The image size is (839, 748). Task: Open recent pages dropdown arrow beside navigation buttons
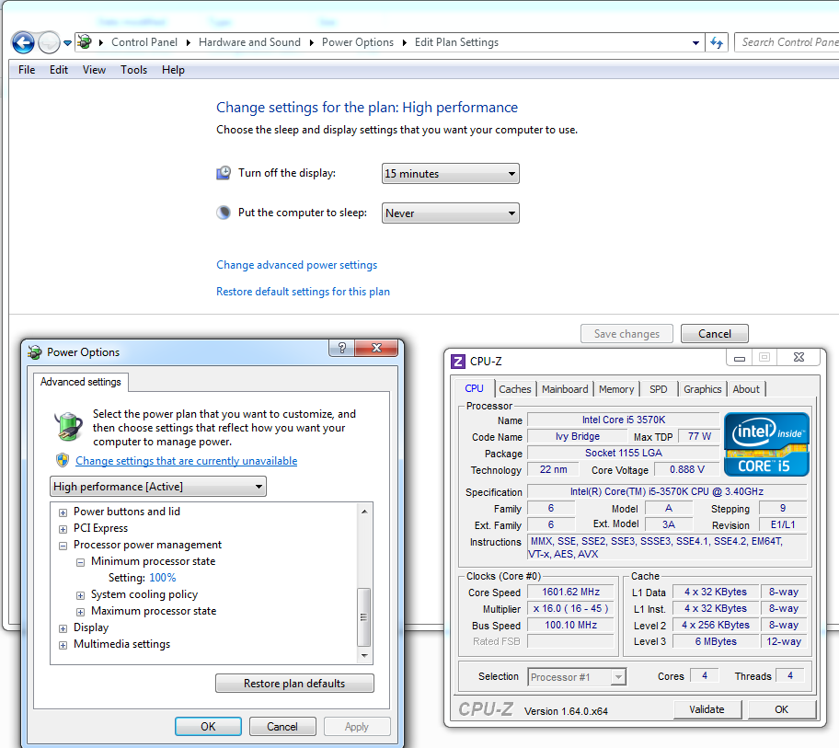point(67,43)
